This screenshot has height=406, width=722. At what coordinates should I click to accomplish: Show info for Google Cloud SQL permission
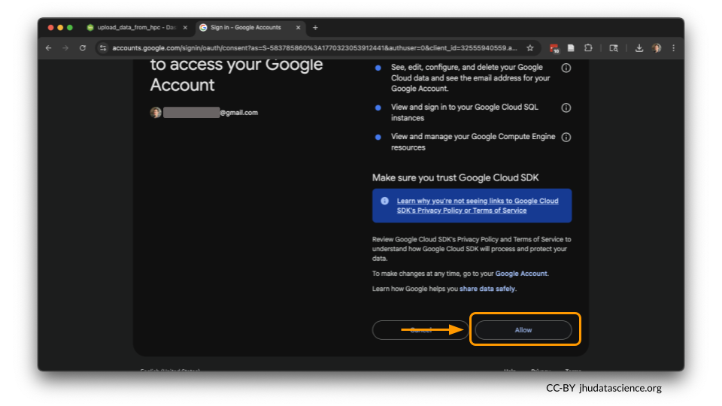pos(566,108)
